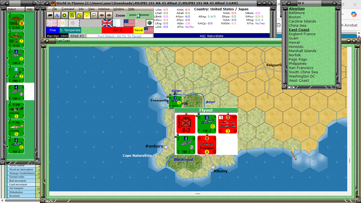Click the Select button in units panel

[x=15, y=9]
